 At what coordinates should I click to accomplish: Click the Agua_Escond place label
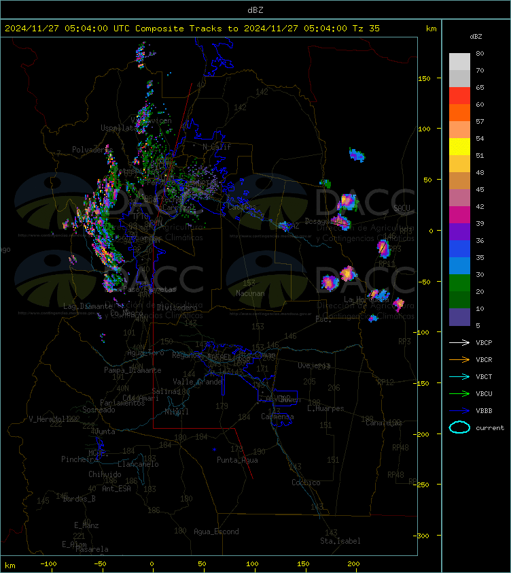(x=216, y=531)
